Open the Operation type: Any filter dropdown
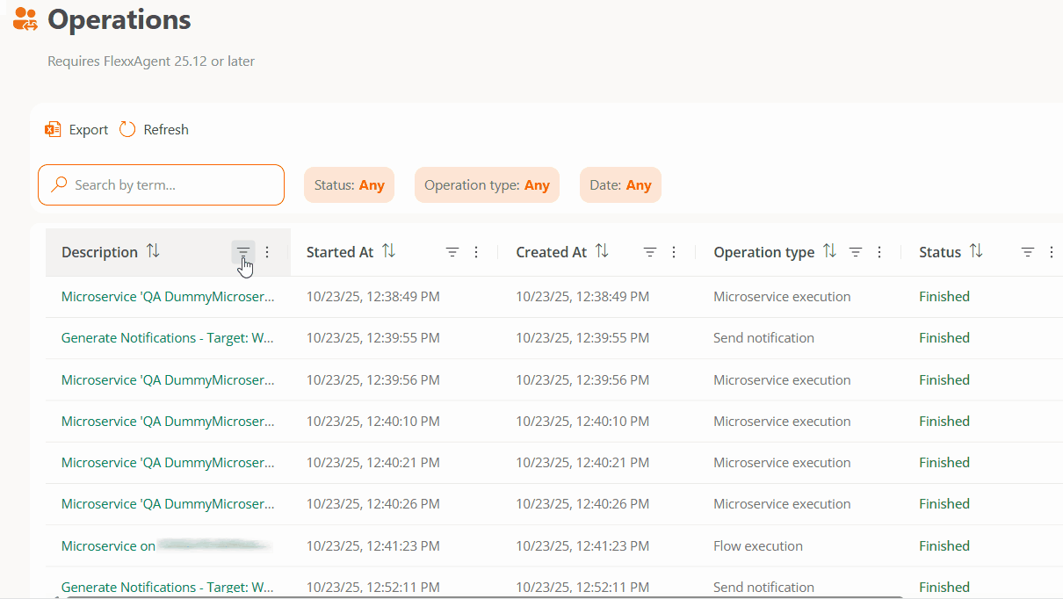This screenshot has height=599, width=1063. click(487, 185)
